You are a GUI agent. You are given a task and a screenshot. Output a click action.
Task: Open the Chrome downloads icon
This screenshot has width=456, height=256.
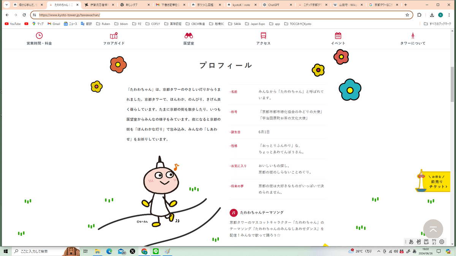pos(432,15)
